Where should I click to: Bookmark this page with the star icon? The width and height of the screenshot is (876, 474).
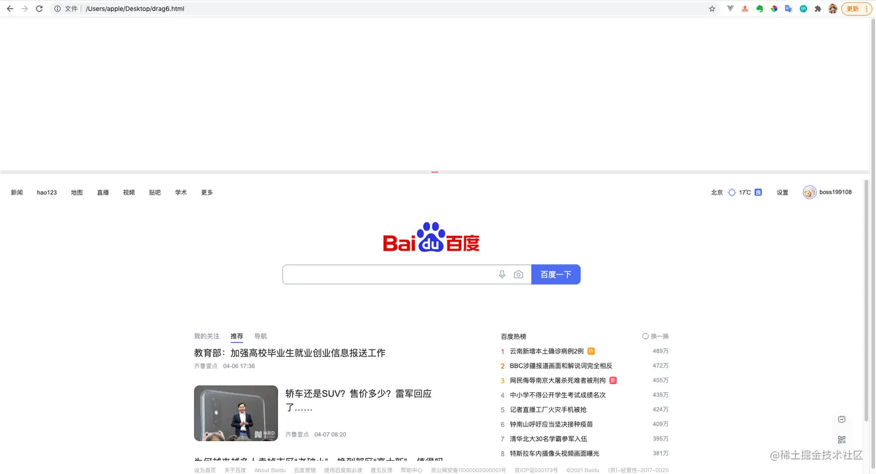pos(712,9)
